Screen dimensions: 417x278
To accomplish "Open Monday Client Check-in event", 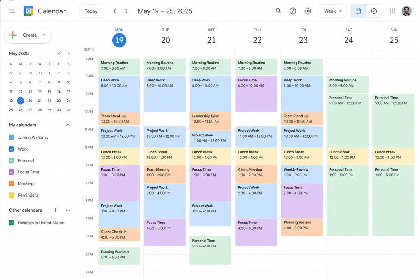I will coord(119,234).
